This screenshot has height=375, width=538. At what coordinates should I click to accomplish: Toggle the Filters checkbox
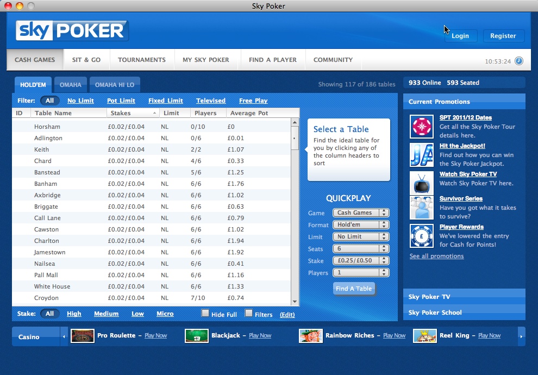[249, 313]
